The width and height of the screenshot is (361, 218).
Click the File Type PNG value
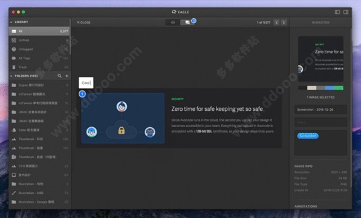(343, 184)
